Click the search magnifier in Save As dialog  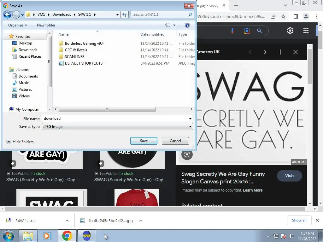[x=190, y=14]
